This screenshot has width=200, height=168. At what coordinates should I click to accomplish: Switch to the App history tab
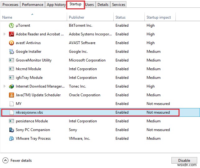pos(56,5)
